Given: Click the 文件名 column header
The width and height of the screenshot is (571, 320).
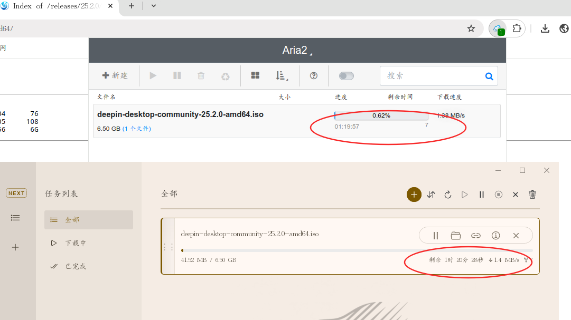Looking at the screenshot, I should [106, 97].
